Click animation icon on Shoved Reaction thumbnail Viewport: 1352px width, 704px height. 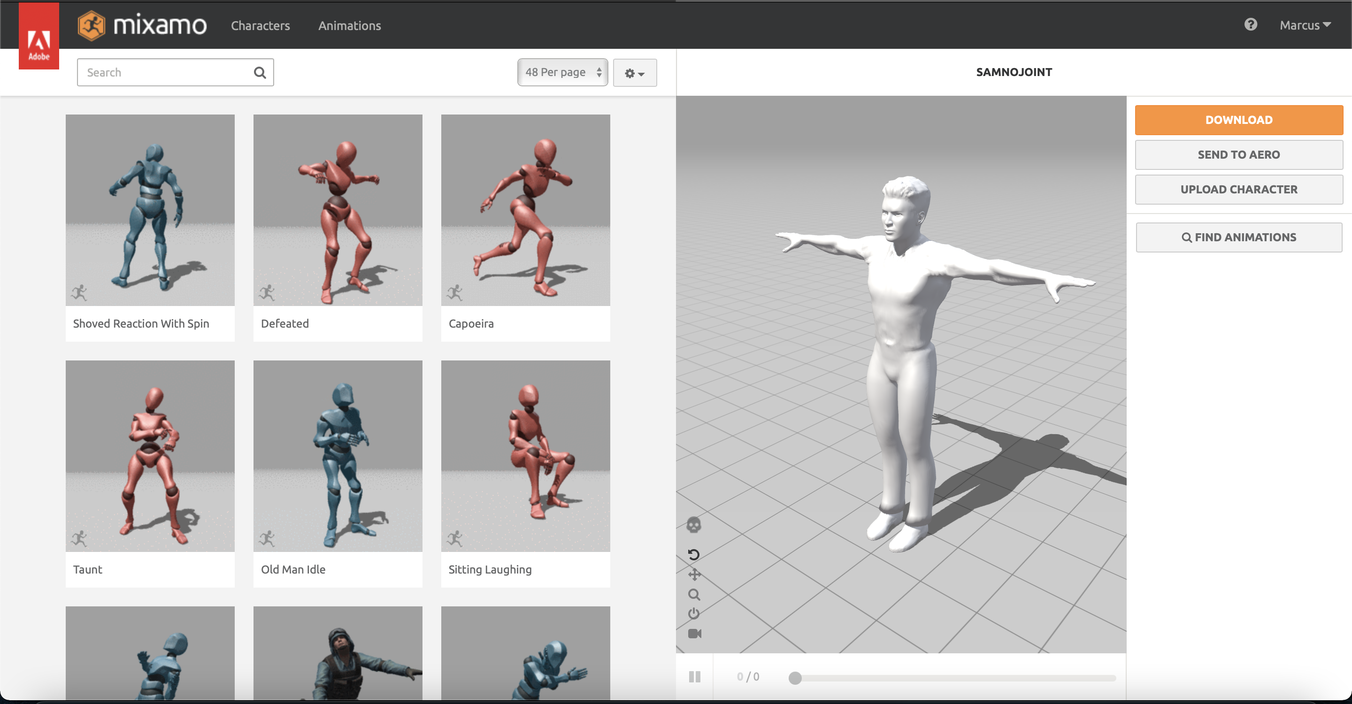[x=79, y=292]
